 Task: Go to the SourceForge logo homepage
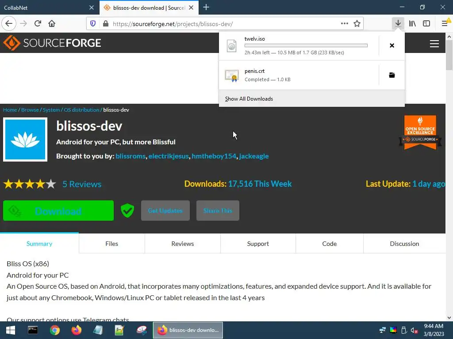coord(52,43)
